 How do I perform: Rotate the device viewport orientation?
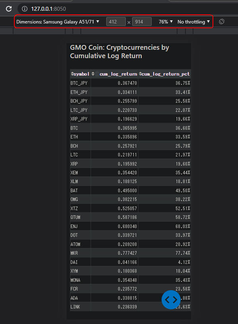[222, 21]
